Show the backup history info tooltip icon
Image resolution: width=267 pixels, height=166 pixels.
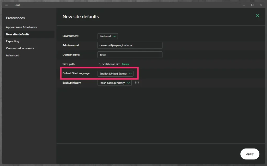[x=137, y=83]
